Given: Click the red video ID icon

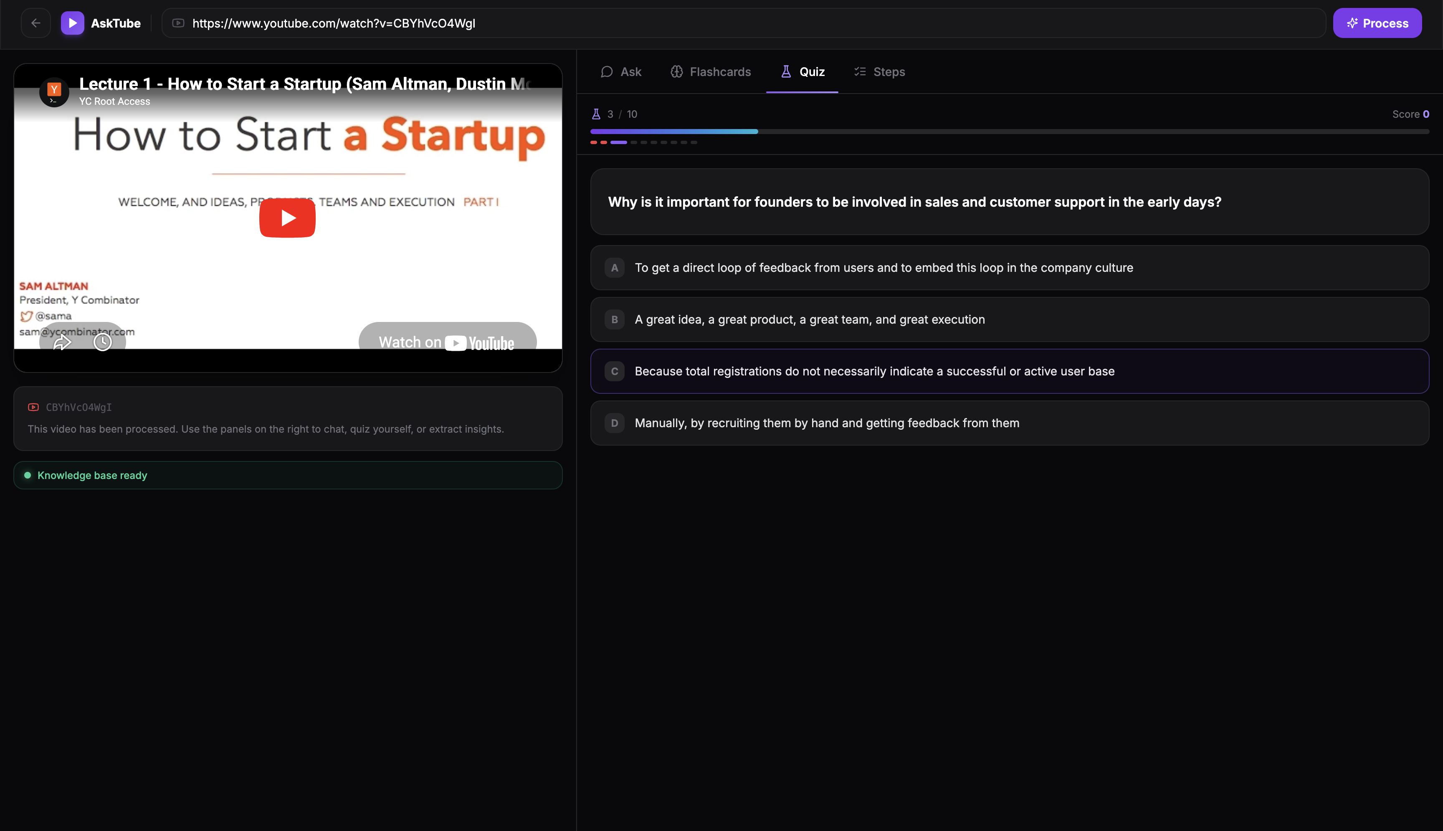Looking at the screenshot, I should 33,407.
